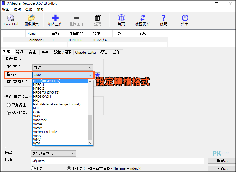The image size is (236, 172).
Task: Click the 加入工作 plus icon
Action: click(x=55, y=18)
